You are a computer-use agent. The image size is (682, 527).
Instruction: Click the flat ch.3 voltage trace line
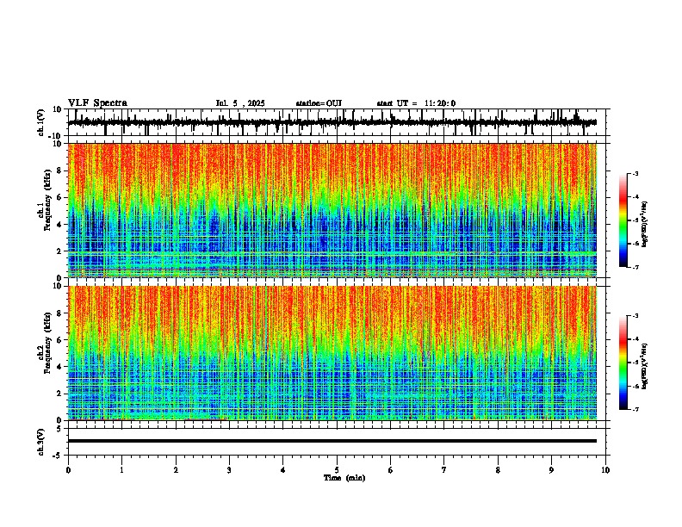pos(332,441)
